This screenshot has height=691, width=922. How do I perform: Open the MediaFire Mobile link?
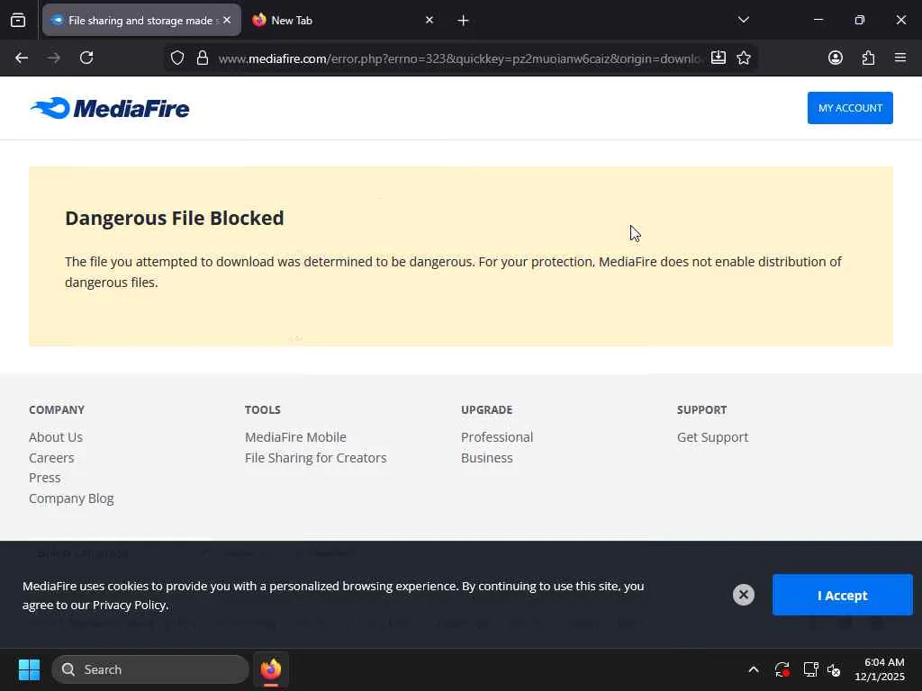[295, 437]
